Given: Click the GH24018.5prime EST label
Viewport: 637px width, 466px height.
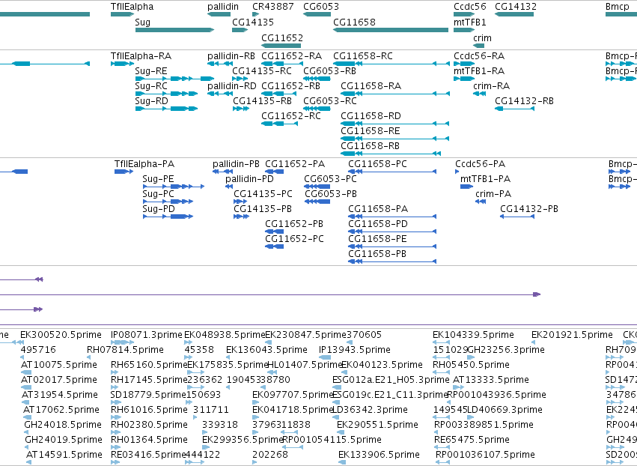Looking at the screenshot, I should [x=63, y=425].
